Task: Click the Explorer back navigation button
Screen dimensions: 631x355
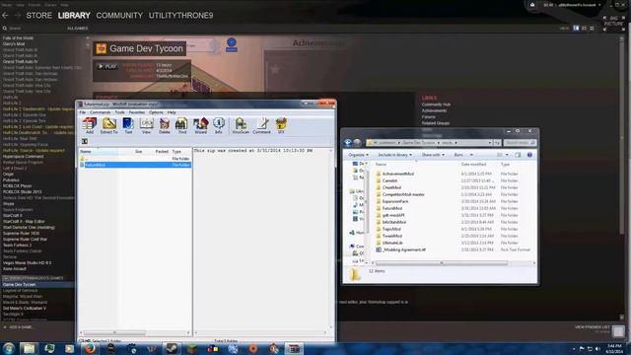Action: pyautogui.click(x=348, y=142)
